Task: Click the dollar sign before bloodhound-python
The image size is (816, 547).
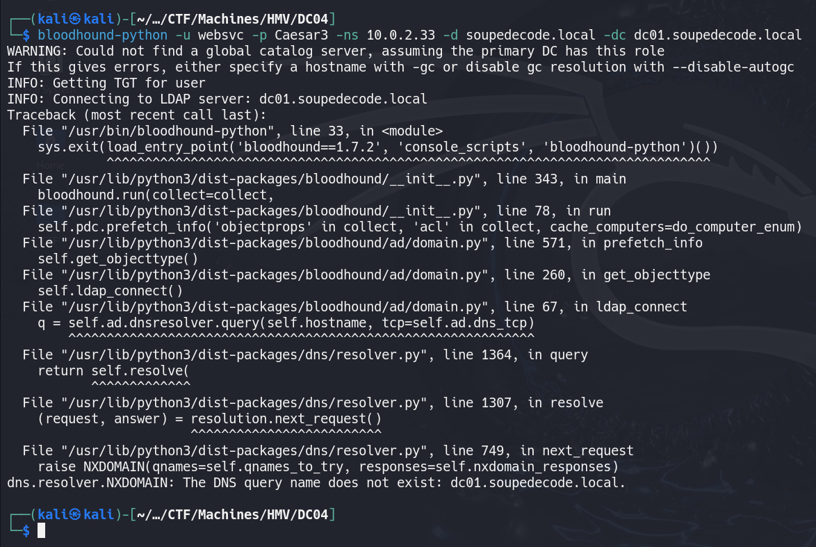Action: (x=26, y=35)
